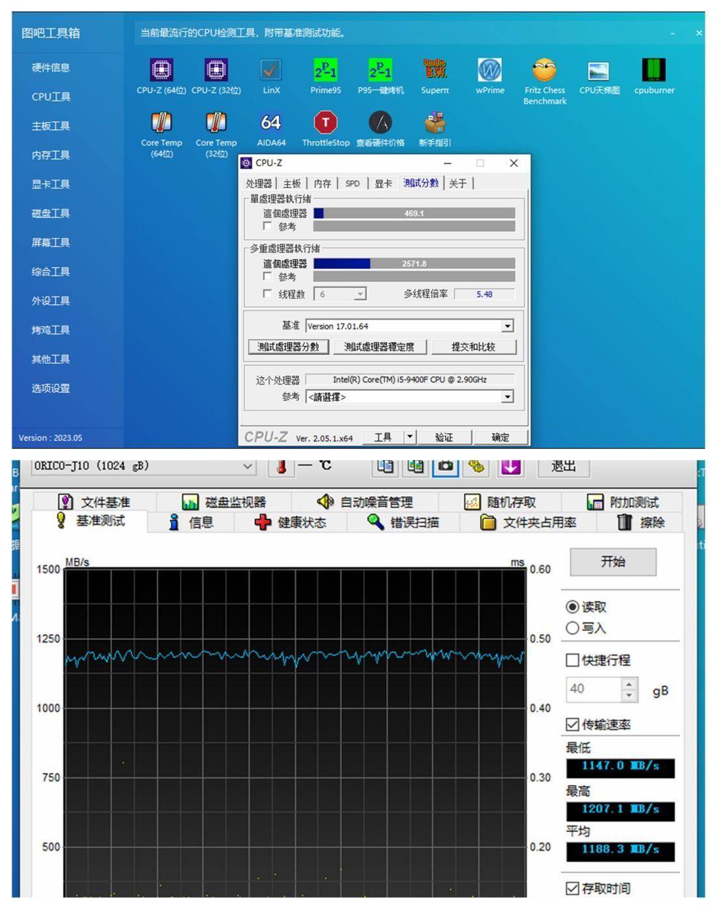The height and width of the screenshot is (909, 717).
Task: Click the multi-thread 2571.8 score bar
Action: [x=414, y=264]
